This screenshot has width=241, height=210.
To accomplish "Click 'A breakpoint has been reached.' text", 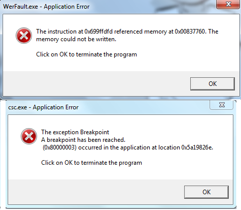I will tap(83, 140).
